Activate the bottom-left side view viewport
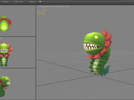Screen dimensions: 134x100 (18, 84)
